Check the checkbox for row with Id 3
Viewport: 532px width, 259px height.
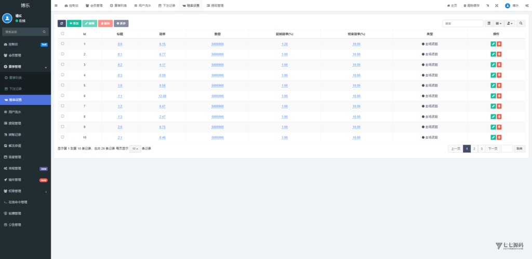coord(63,65)
